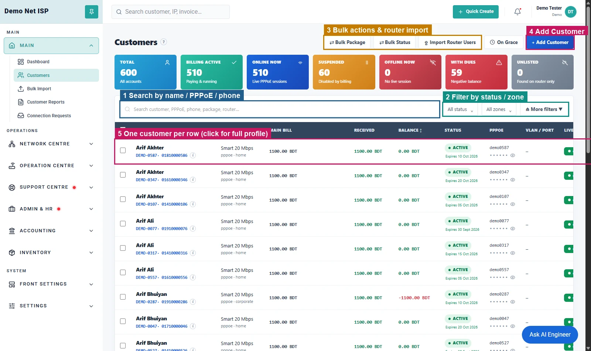The image size is (591, 351).
Task: Click the pin sidebar icon beside Demo Net ISP
Action: pos(92,12)
